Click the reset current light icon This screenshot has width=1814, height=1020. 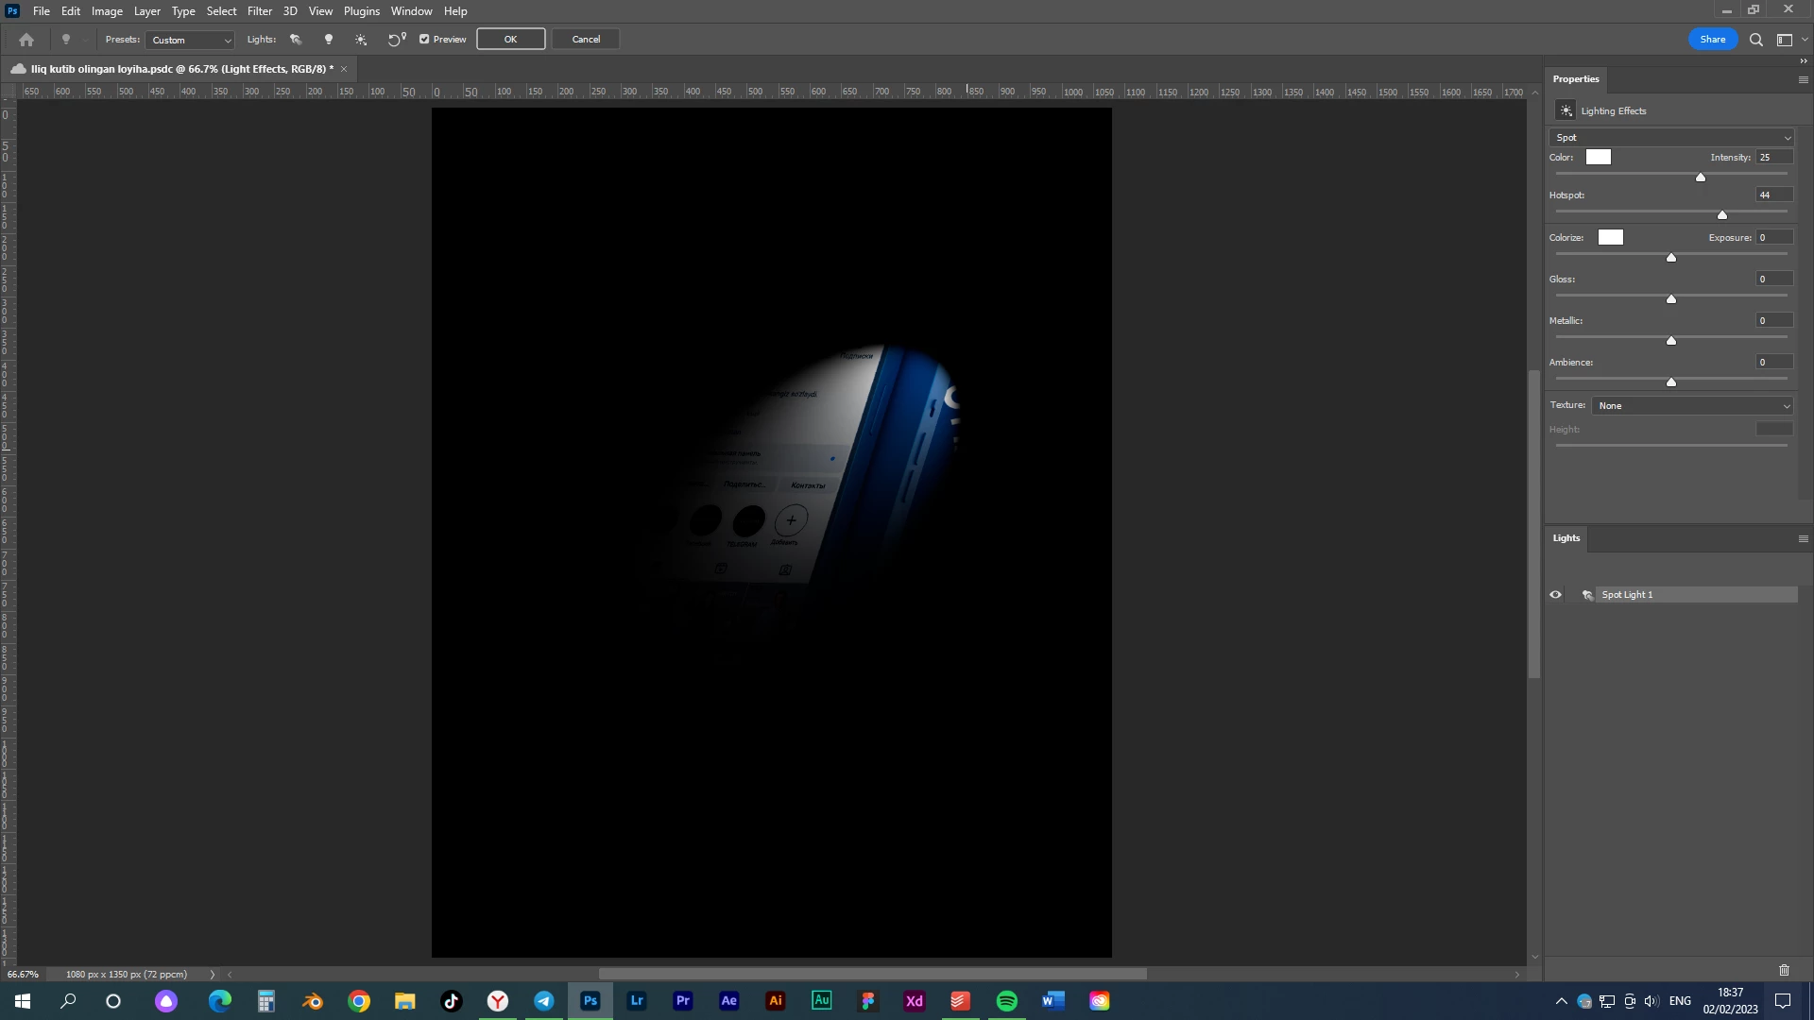tap(396, 40)
